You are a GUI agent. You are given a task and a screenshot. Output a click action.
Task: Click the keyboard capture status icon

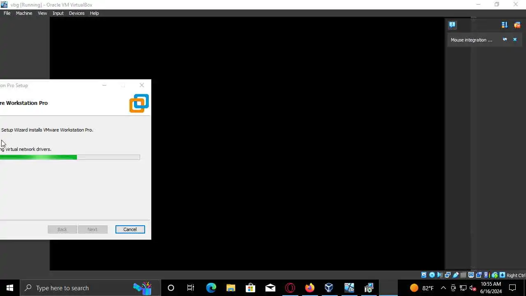coord(502,275)
